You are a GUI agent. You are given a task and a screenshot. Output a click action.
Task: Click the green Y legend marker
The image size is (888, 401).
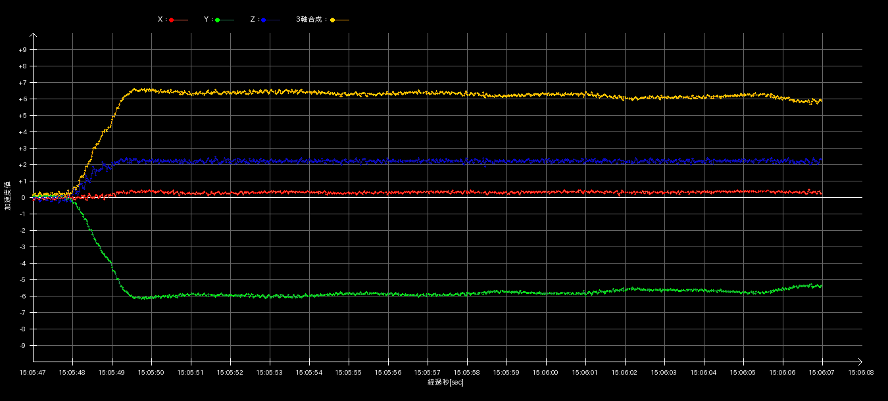pyautogui.click(x=218, y=20)
